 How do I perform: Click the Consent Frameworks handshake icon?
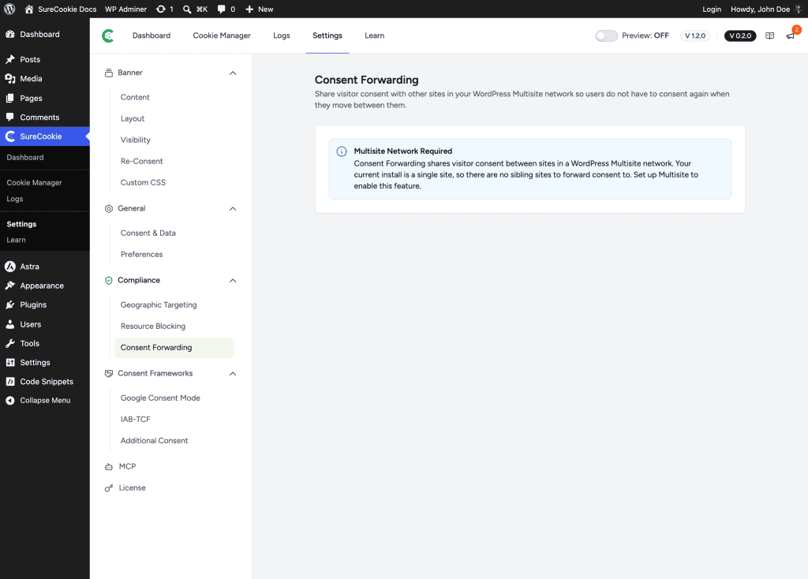pos(109,373)
